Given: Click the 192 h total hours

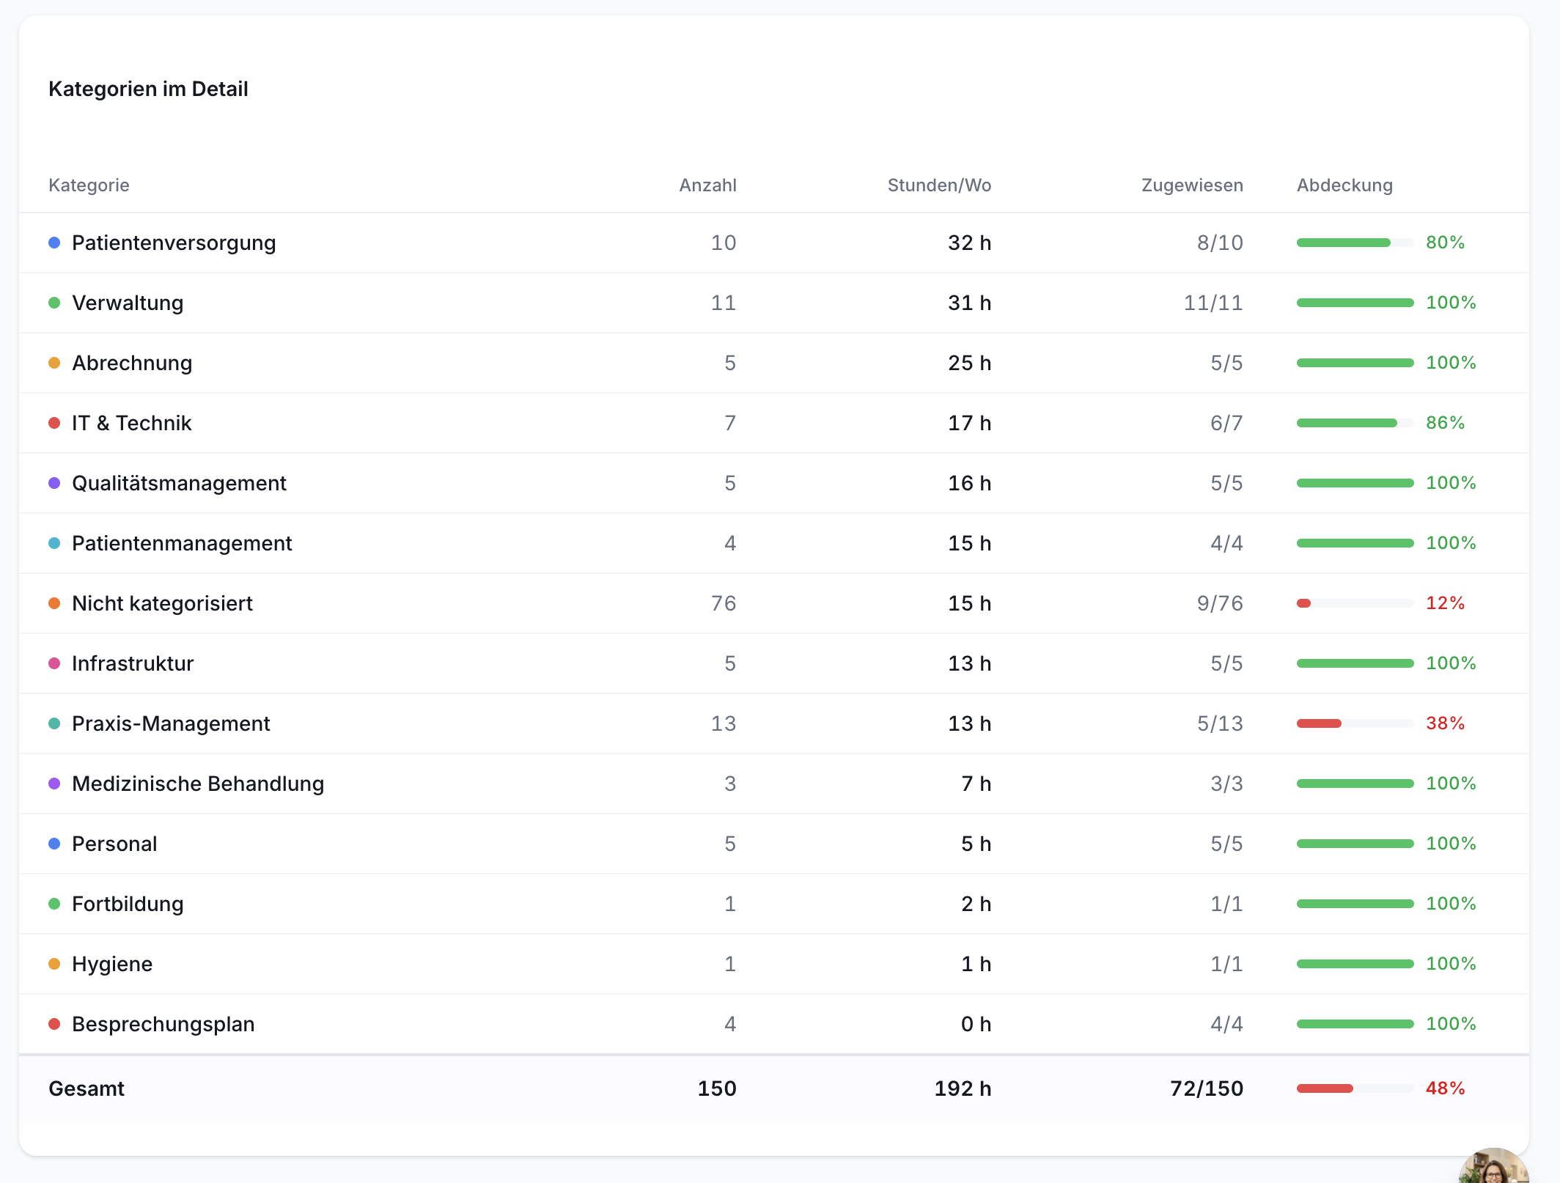Looking at the screenshot, I should 963,1088.
